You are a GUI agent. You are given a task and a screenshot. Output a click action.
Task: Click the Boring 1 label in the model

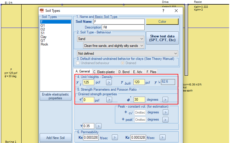(11, 142)
